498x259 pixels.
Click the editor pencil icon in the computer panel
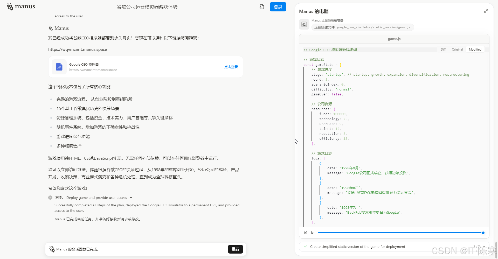tap(304, 24)
